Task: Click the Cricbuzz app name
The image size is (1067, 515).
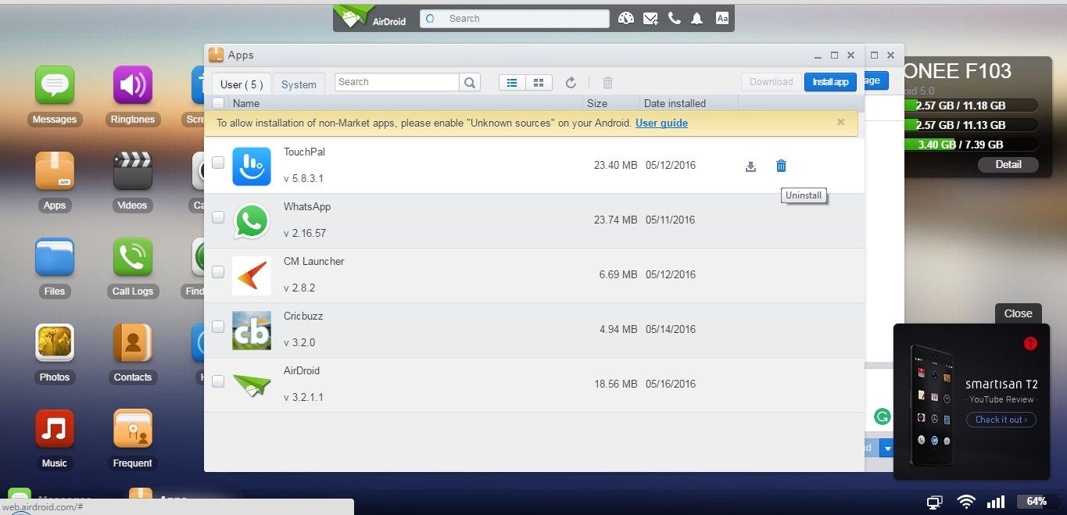Action: tap(303, 316)
